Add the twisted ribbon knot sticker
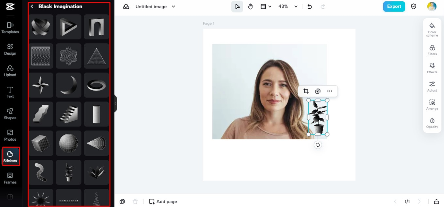 (x=41, y=27)
